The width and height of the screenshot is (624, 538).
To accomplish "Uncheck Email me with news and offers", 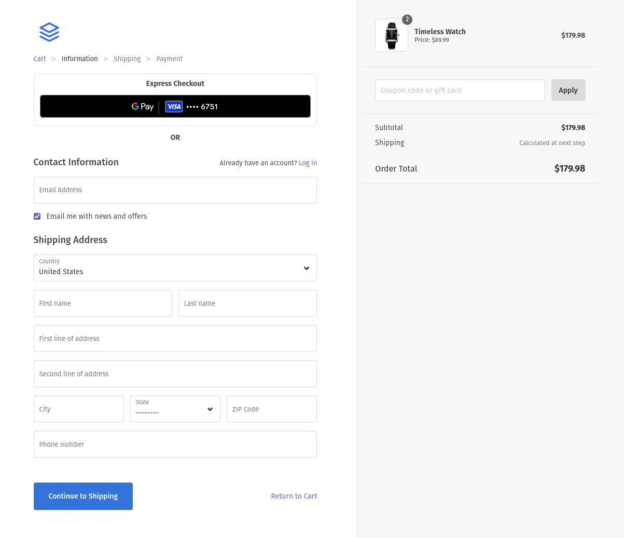I will coord(37,217).
